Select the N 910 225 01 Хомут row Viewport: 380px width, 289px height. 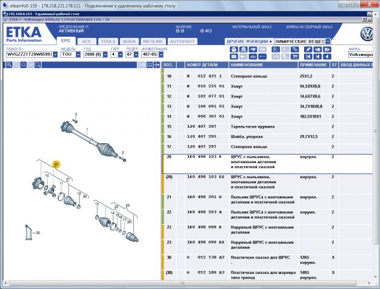point(268,86)
